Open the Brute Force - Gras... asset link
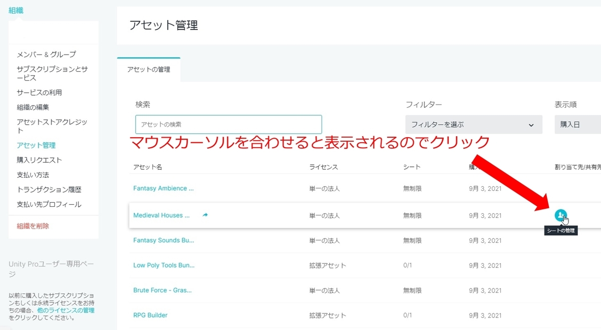Image resolution: width=601 pixels, height=330 pixels. 162,290
